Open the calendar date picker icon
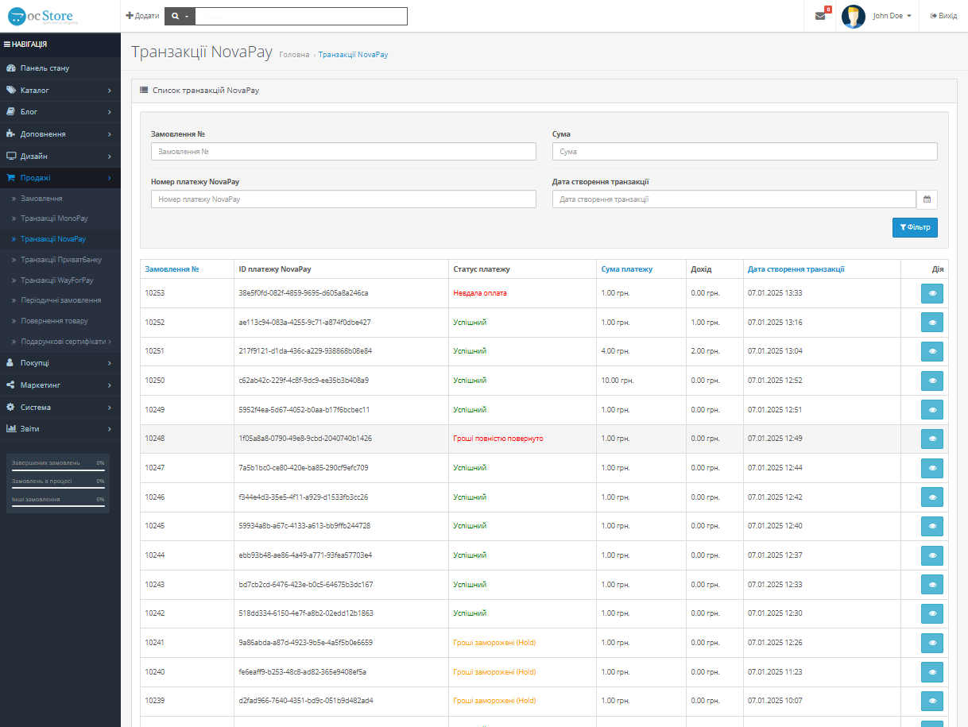This screenshot has width=968, height=727. tap(927, 199)
